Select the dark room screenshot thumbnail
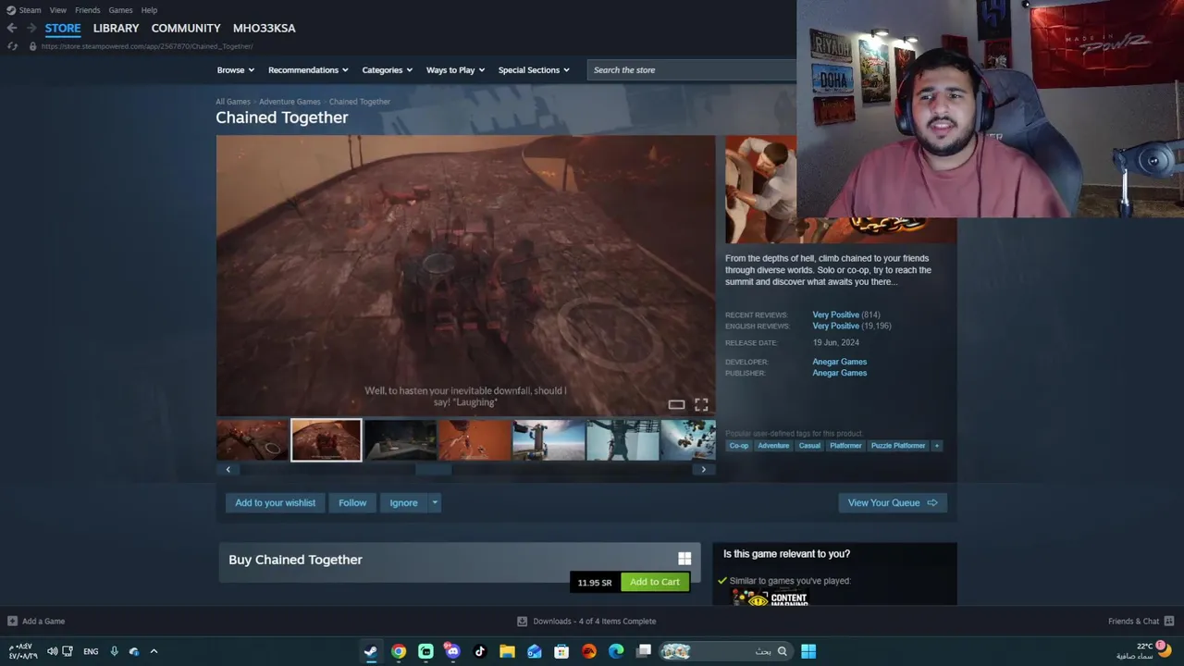This screenshot has width=1184, height=666. [x=401, y=440]
